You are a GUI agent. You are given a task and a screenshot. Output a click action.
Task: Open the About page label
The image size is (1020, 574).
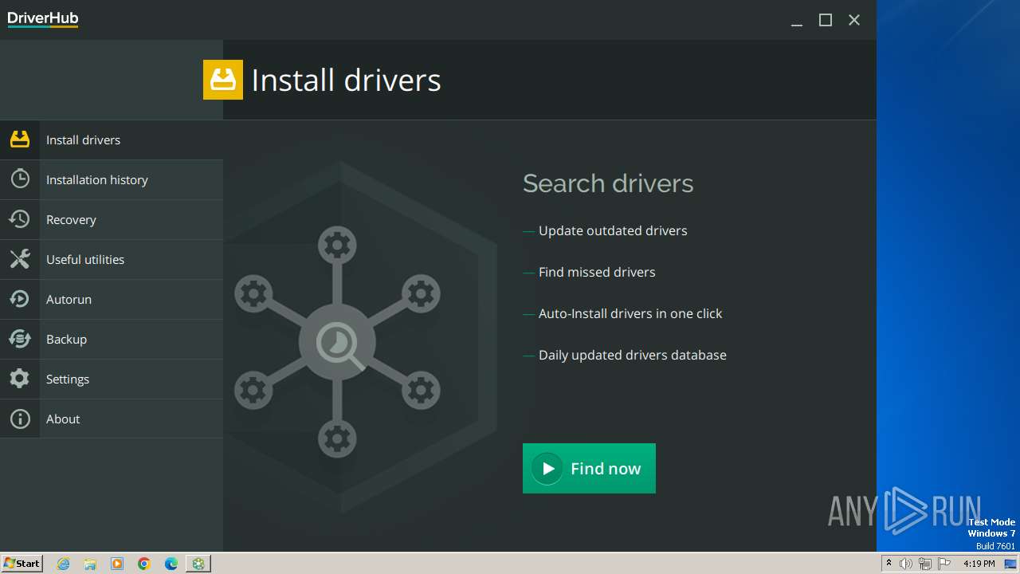pyautogui.click(x=63, y=419)
